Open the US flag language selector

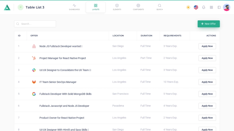click(x=196, y=7)
